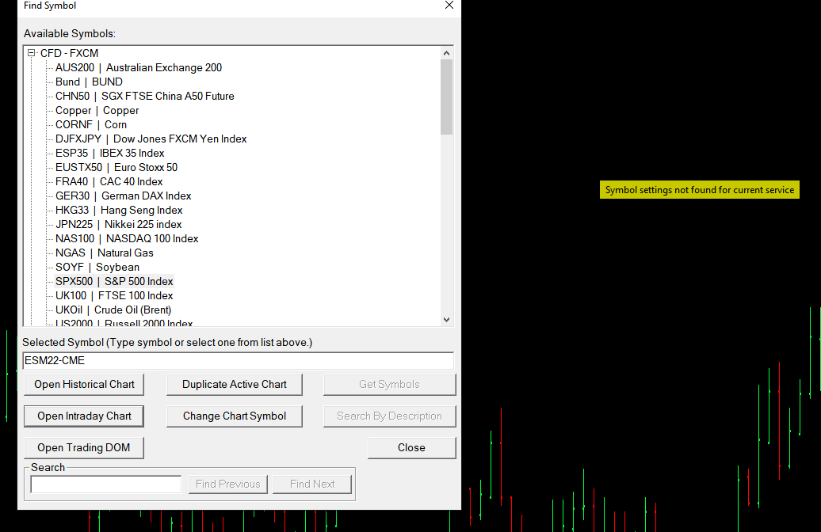Select JPN225 Nikkei 225 index
Viewport: 821px width, 532px height.
click(119, 224)
